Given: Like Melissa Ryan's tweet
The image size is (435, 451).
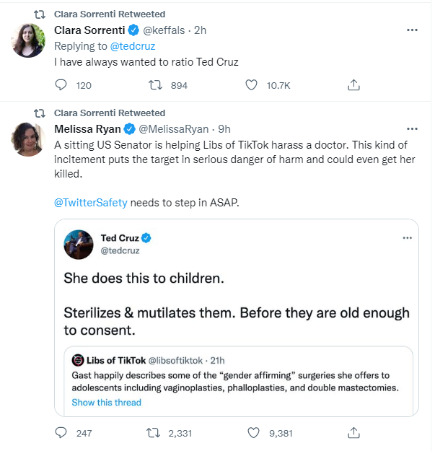Looking at the screenshot, I should (x=251, y=433).
